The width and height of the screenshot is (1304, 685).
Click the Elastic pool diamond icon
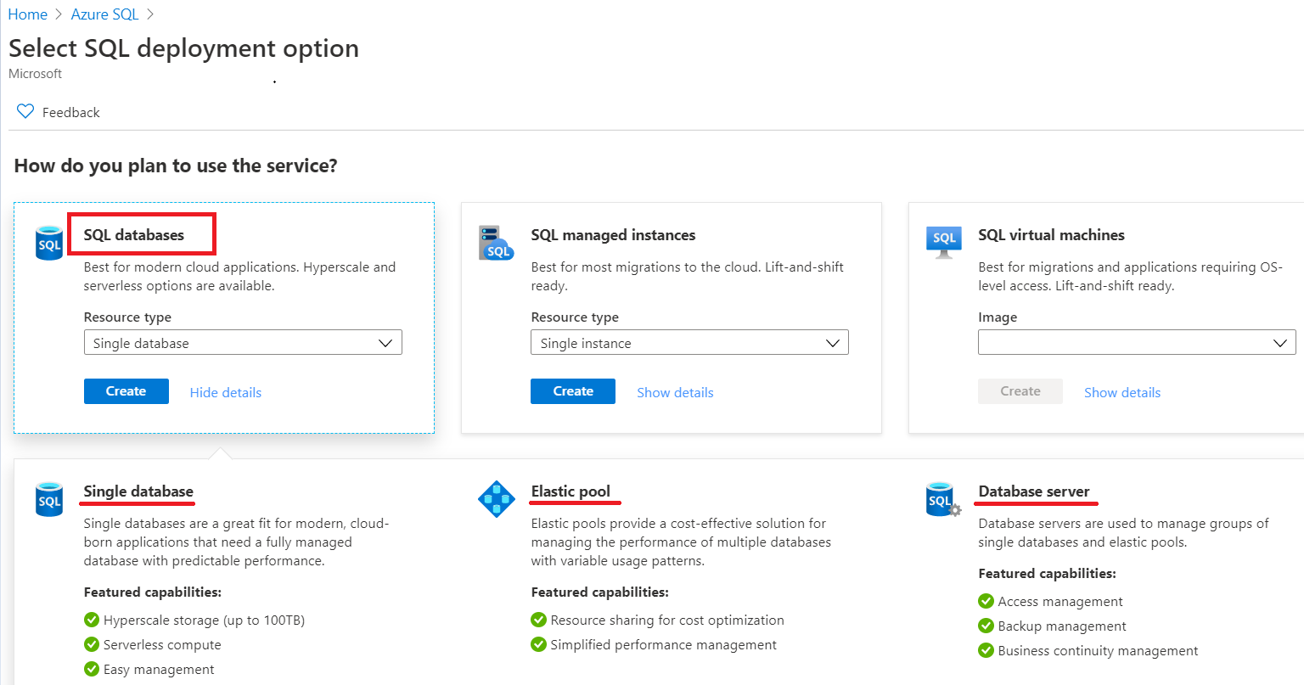(497, 499)
